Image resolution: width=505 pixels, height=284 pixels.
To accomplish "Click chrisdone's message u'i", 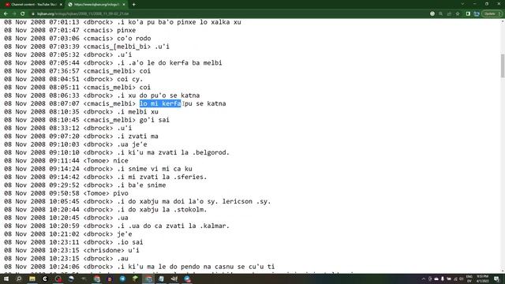I will (133, 250).
